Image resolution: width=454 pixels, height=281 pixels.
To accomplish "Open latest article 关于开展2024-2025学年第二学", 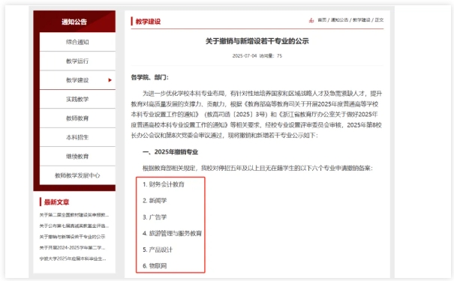I will pos(72,248).
